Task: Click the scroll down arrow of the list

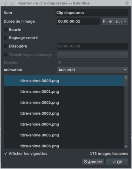Action: tap(126, 147)
